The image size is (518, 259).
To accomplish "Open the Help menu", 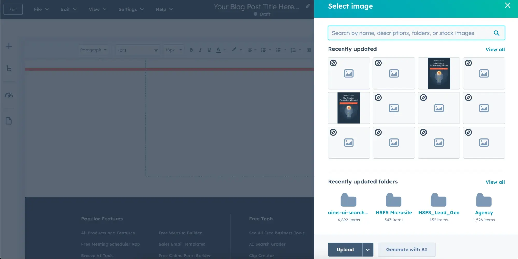I will [164, 9].
